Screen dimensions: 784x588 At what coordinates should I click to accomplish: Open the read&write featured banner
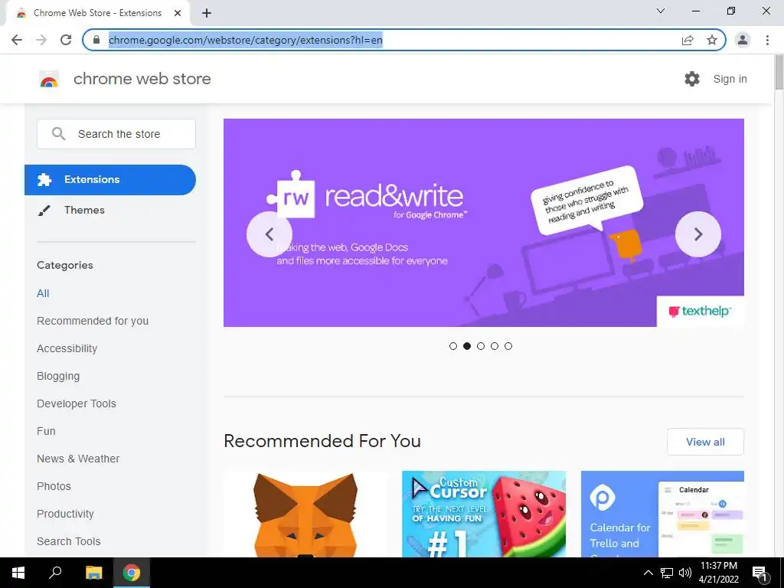tap(484, 223)
